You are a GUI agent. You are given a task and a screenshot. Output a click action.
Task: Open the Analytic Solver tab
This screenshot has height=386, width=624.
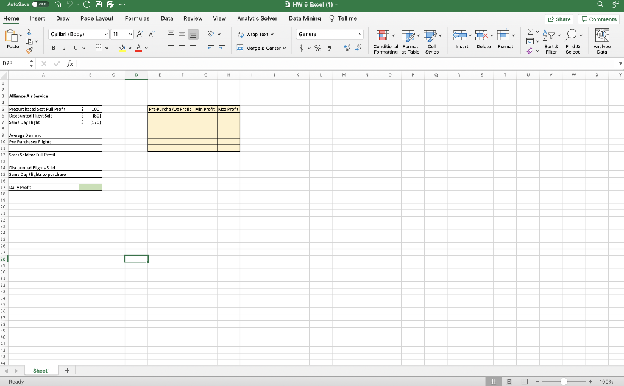257,18
